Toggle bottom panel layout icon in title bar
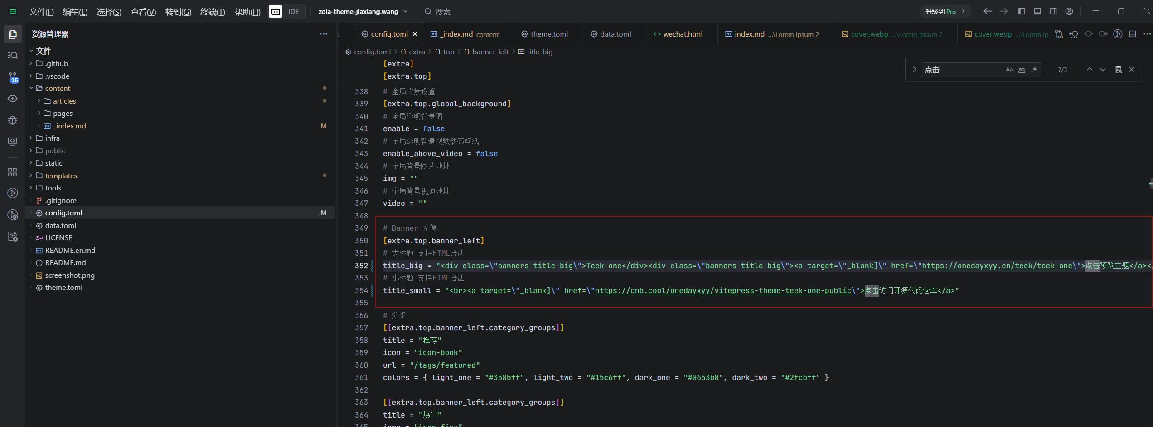This screenshot has width=1153, height=427. [1037, 11]
